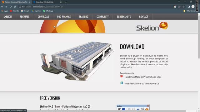Image resolution: width=200 pixels, height=112 pixels.
Task: Toggle the browser side panel icon
Action: (189, 7)
